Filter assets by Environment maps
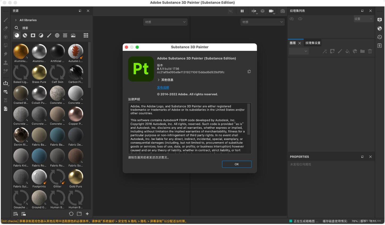Viewport: 385px width, 225px height. click(x=73, y=35)
